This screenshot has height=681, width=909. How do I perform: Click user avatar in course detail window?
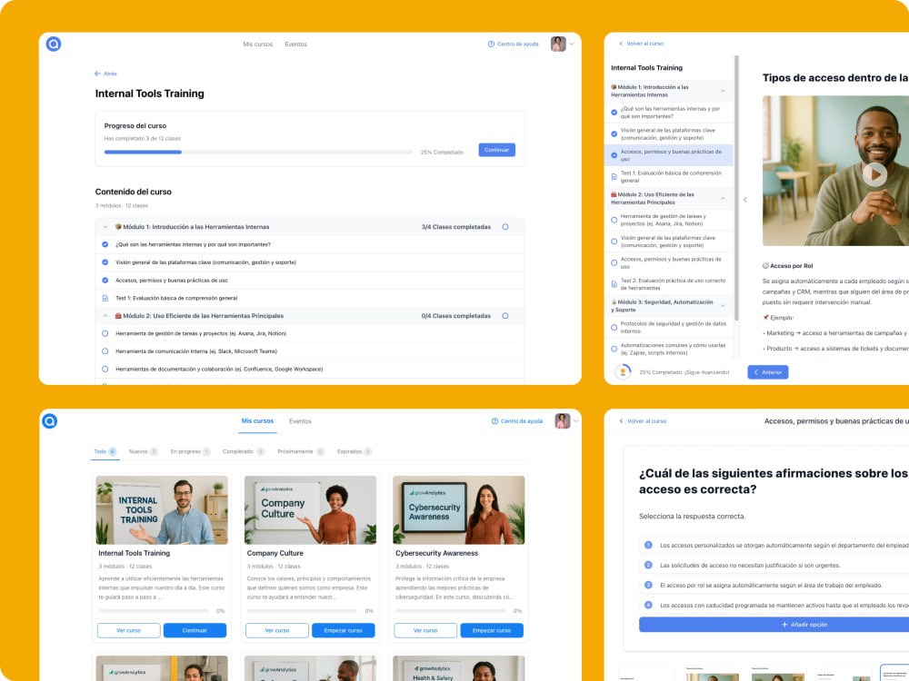pos(558,44)
